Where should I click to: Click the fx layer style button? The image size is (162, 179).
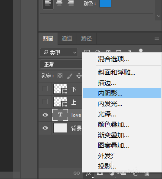point(88,174)
